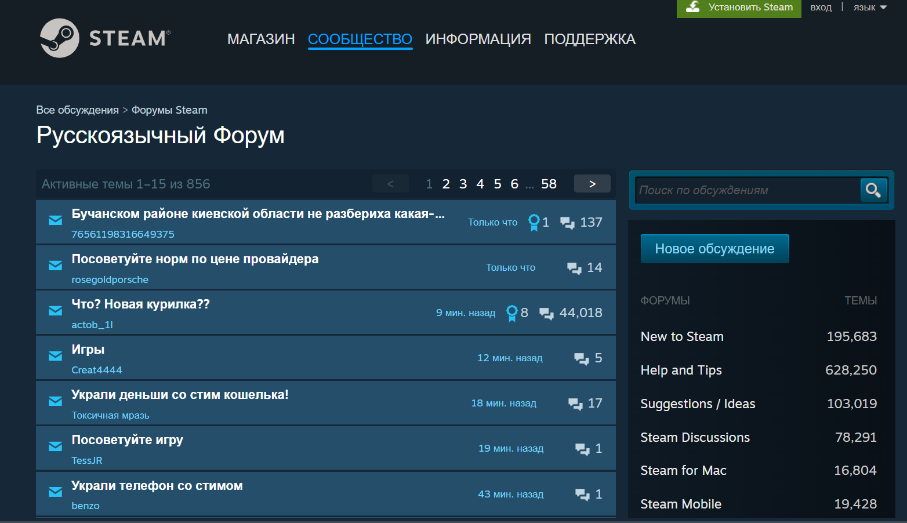
Task: Click reply bubbles icon beside 44,018
Action: 546,313
